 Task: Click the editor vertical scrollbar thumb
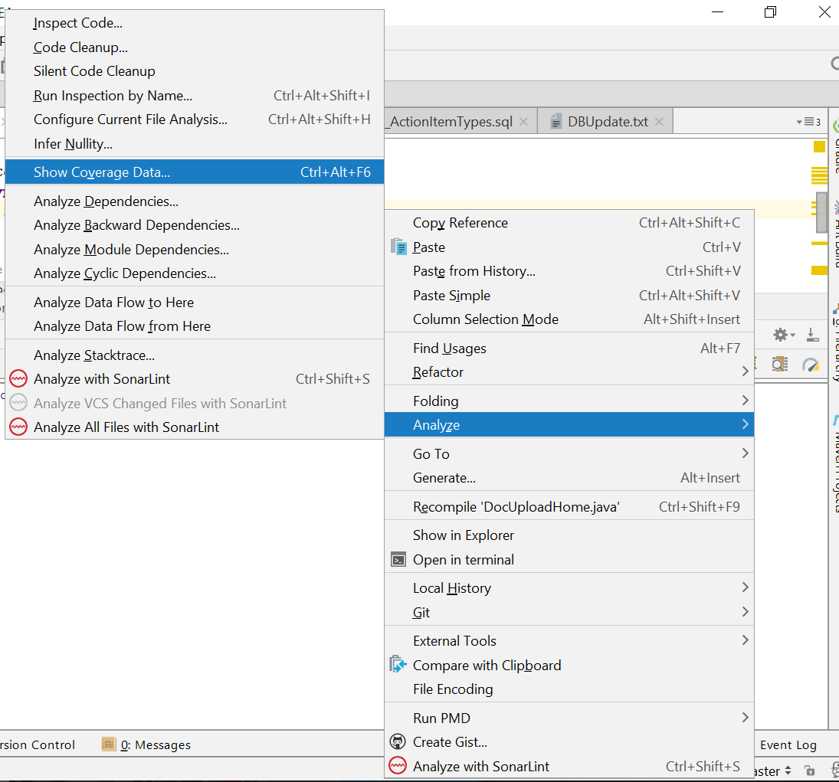[821, 213]
